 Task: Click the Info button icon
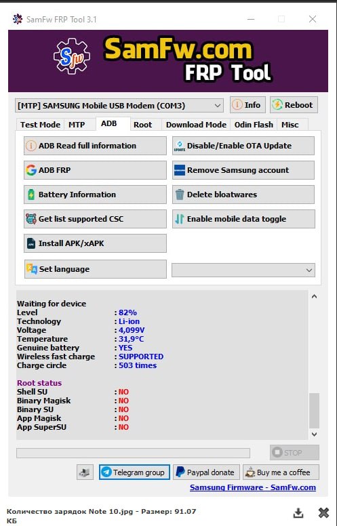(237, 105)
